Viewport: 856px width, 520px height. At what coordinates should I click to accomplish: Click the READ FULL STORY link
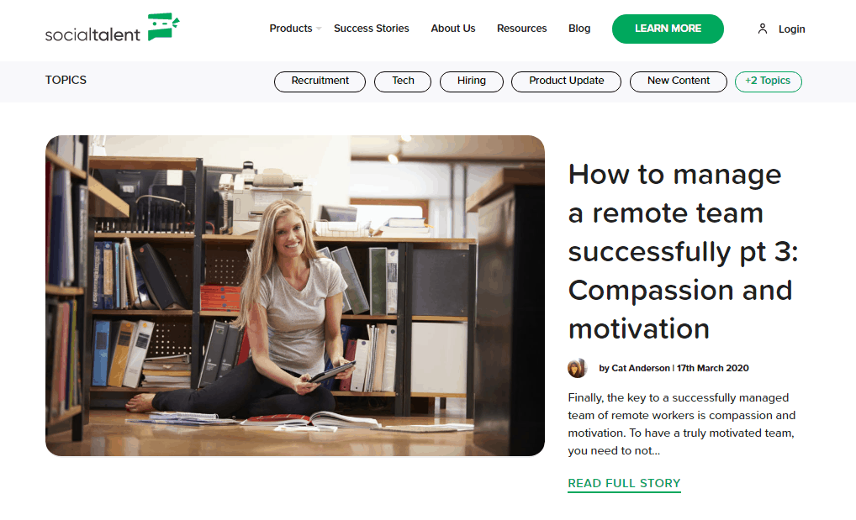pos(624,483)
